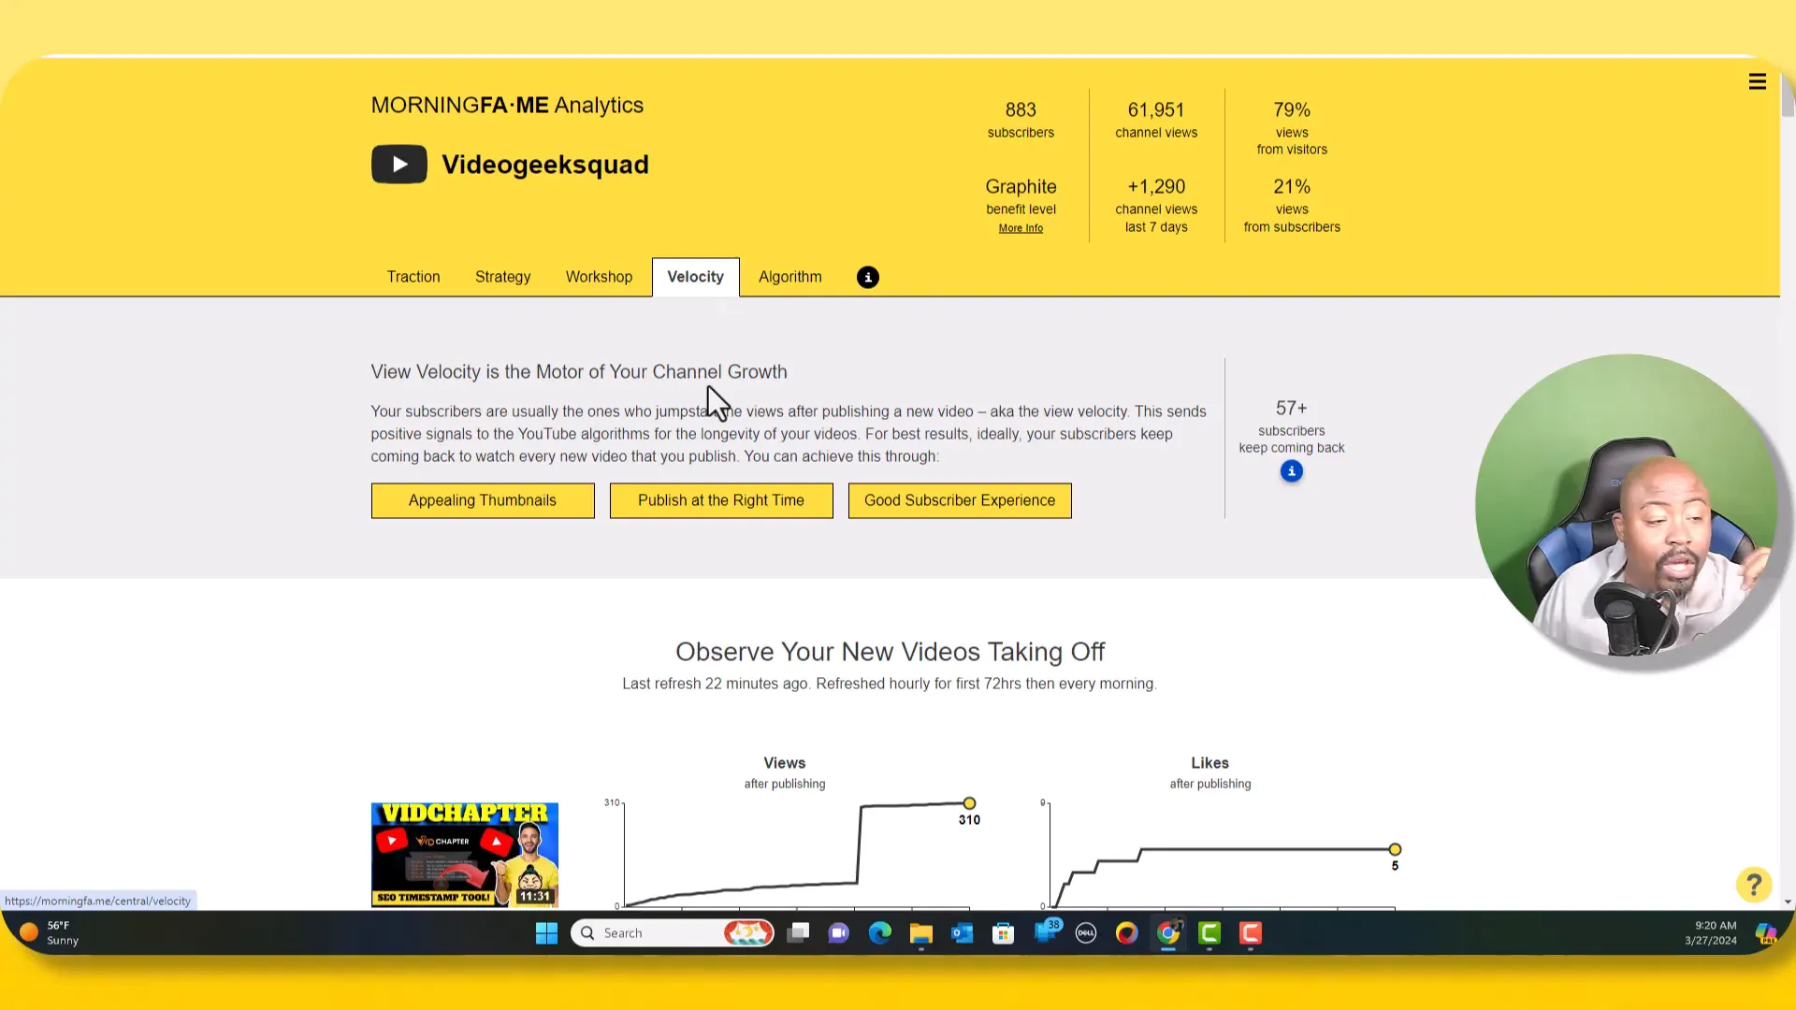Image resolution: width=1796 pixels, height=1010 pixels.
Task: Open Outlook from taskbar
Action: [963, 933]
